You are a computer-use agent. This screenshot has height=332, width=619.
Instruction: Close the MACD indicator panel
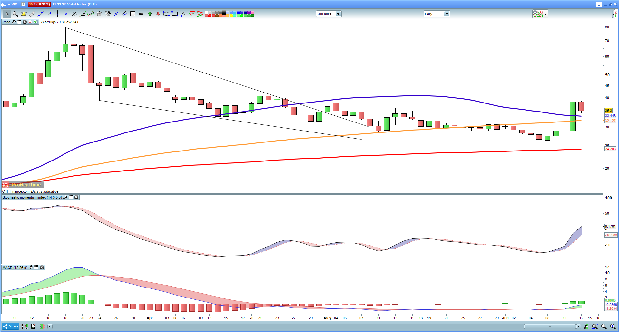click(42, 268)
